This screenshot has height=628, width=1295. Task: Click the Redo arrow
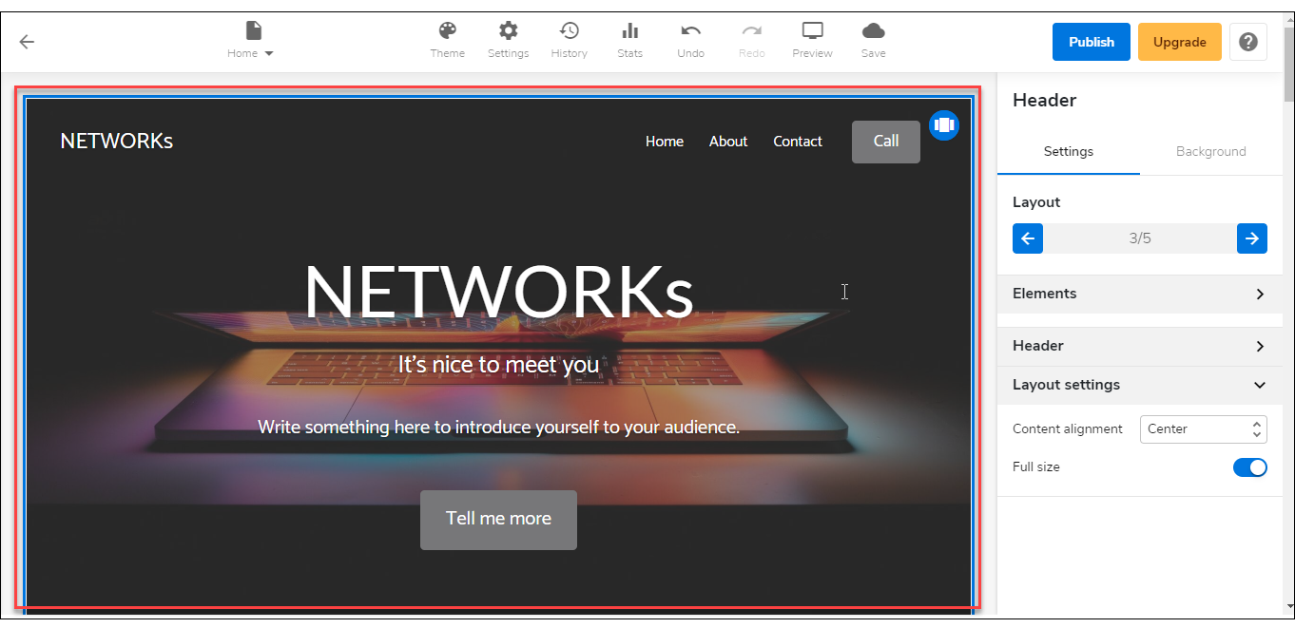(x=751, y=41)
